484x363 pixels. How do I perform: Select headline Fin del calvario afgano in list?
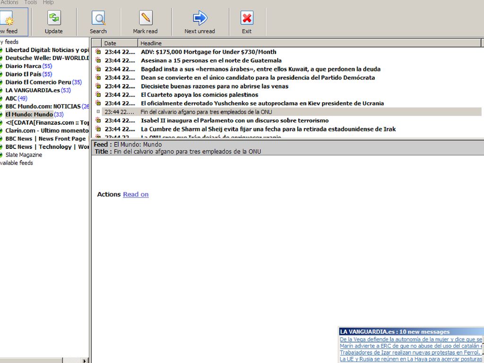coord(206,112)
